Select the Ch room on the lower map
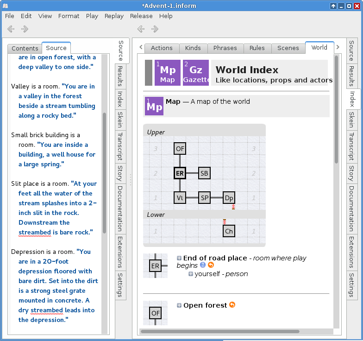Image resolution: width=363 pixels, height=341 pixels. tap(229, 231)
